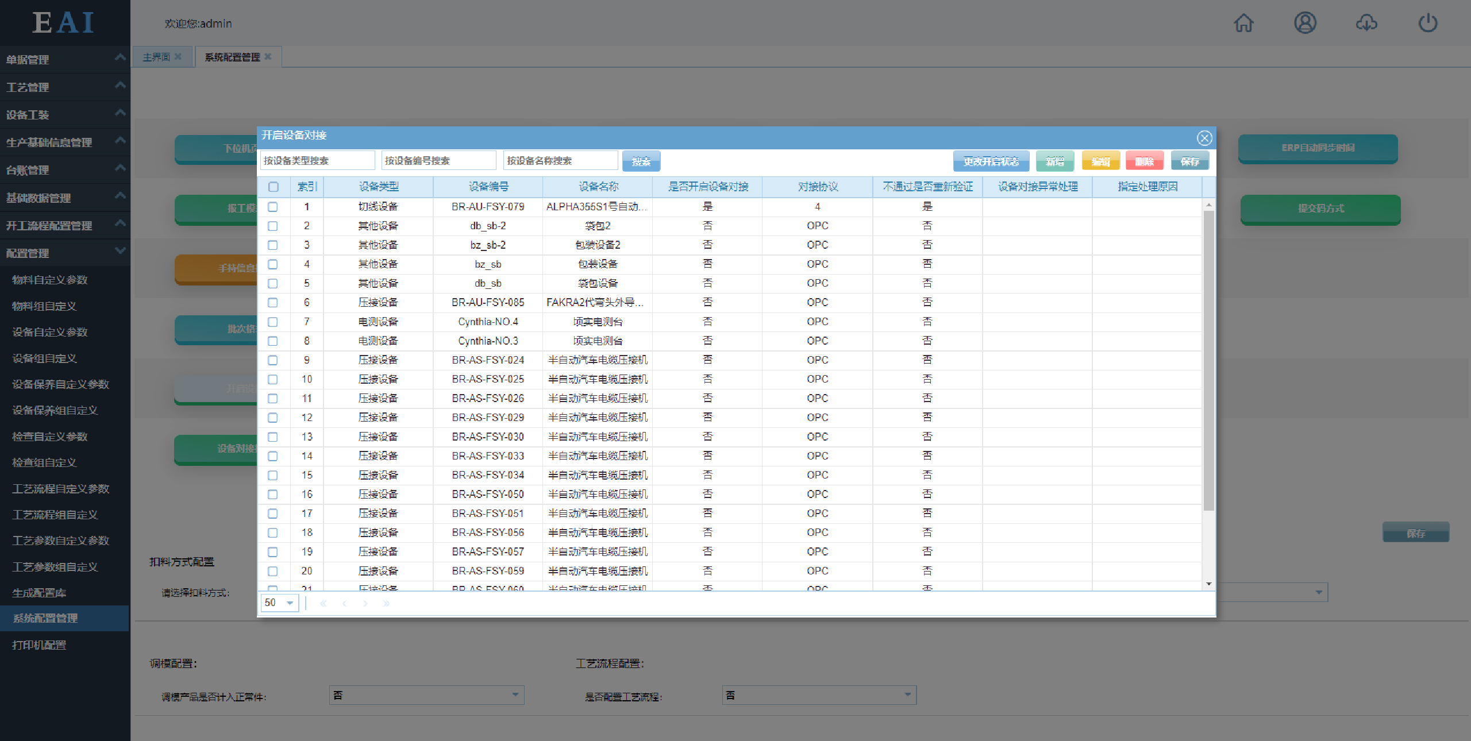Expand 基础数据管理 sidebar section
Image resolution: width=1471 pixels, height=741 pixels.
pyautogui.click(x=64, y=198)
